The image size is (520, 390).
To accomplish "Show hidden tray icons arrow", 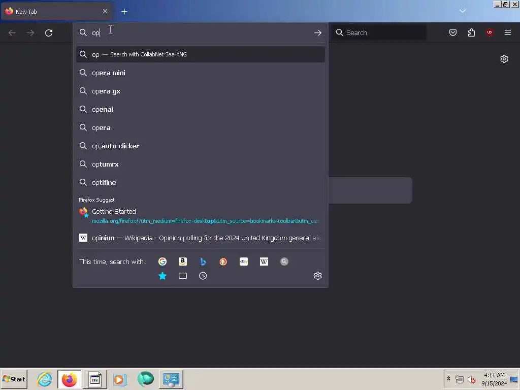I will (x=448, y=379).
